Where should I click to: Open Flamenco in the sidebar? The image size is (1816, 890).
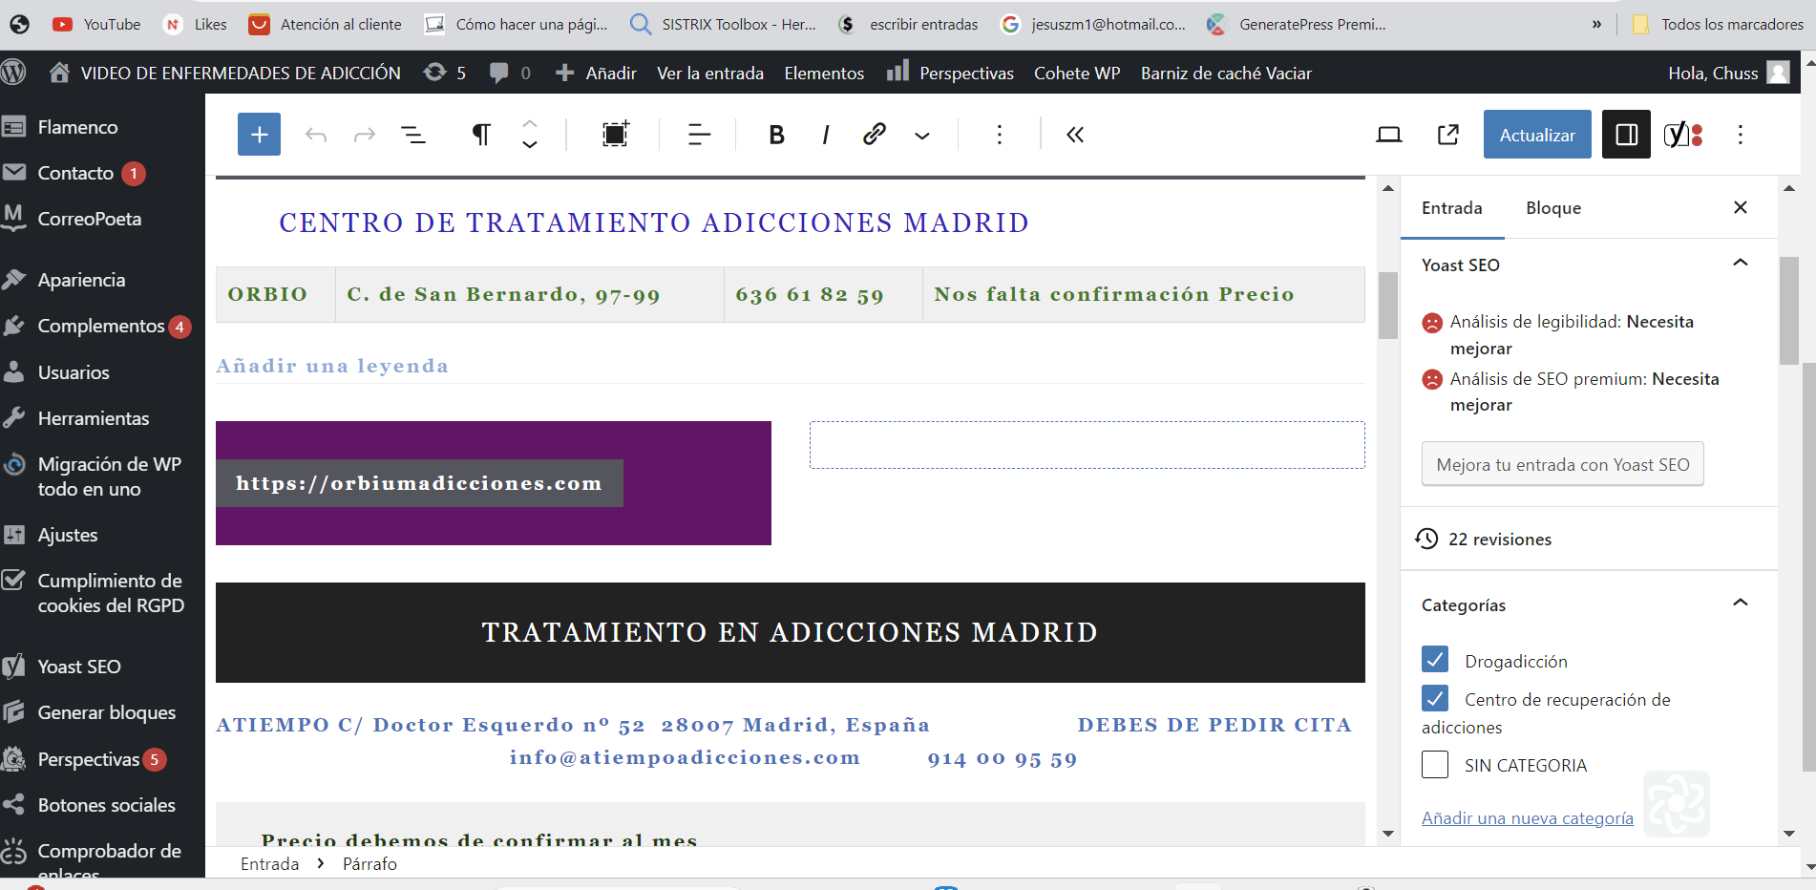point(78,127)
